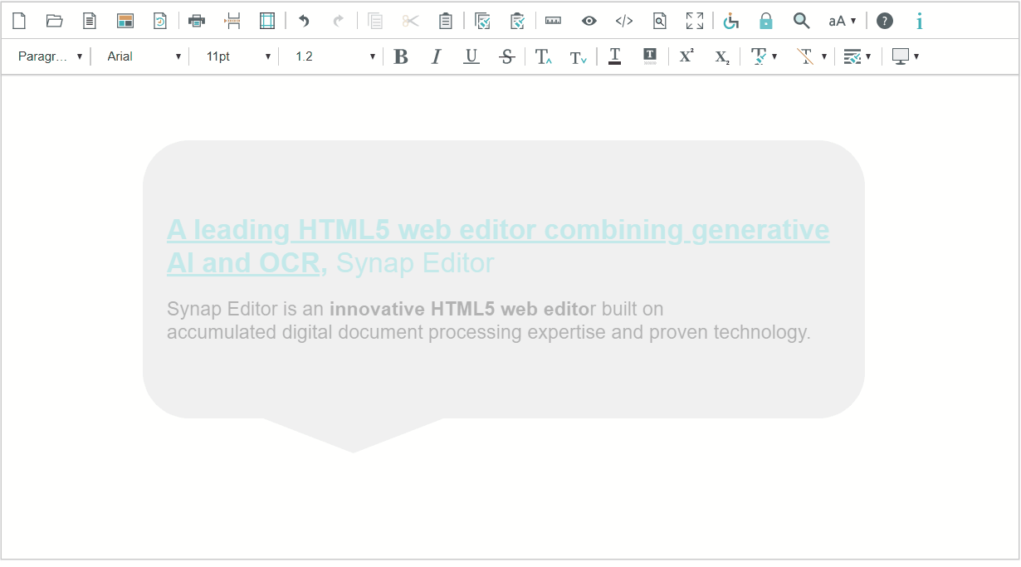
Task: Decrease font size with shrink-text icon
Action: click(579, 56)
